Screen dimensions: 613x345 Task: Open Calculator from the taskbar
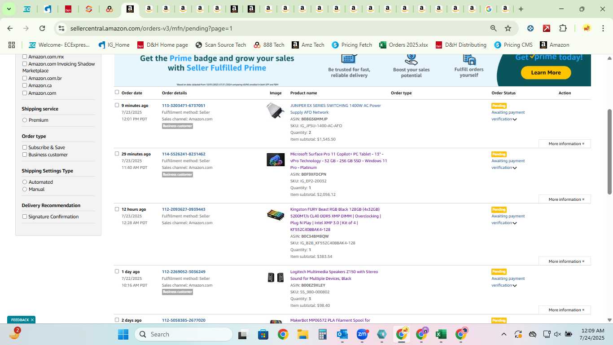click(322, 334)
